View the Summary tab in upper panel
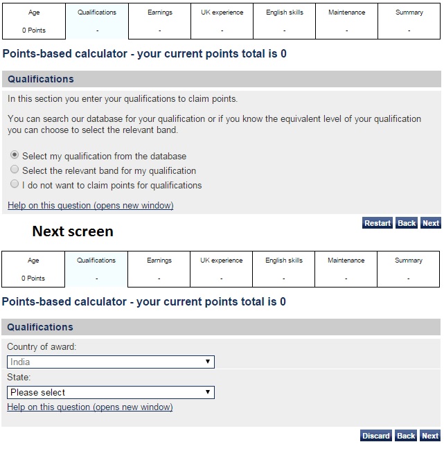The image size is (444, 451). [x=409, y=21]
